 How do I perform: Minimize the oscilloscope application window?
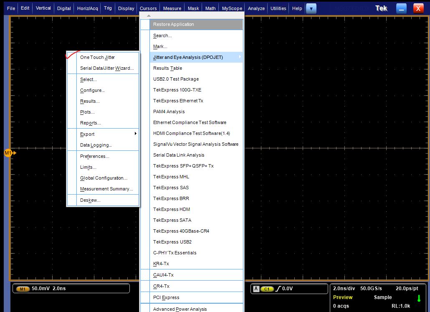tap(401, 8)
